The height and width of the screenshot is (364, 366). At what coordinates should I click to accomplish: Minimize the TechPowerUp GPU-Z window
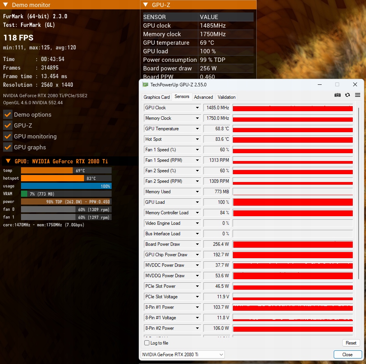[x=320, y=84]
